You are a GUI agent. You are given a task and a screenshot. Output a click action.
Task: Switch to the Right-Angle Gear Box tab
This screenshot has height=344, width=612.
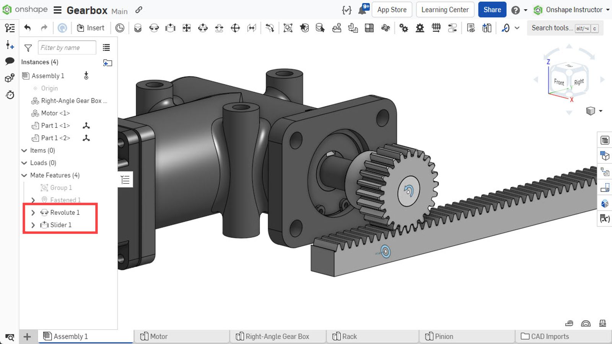tap(277, 336)
